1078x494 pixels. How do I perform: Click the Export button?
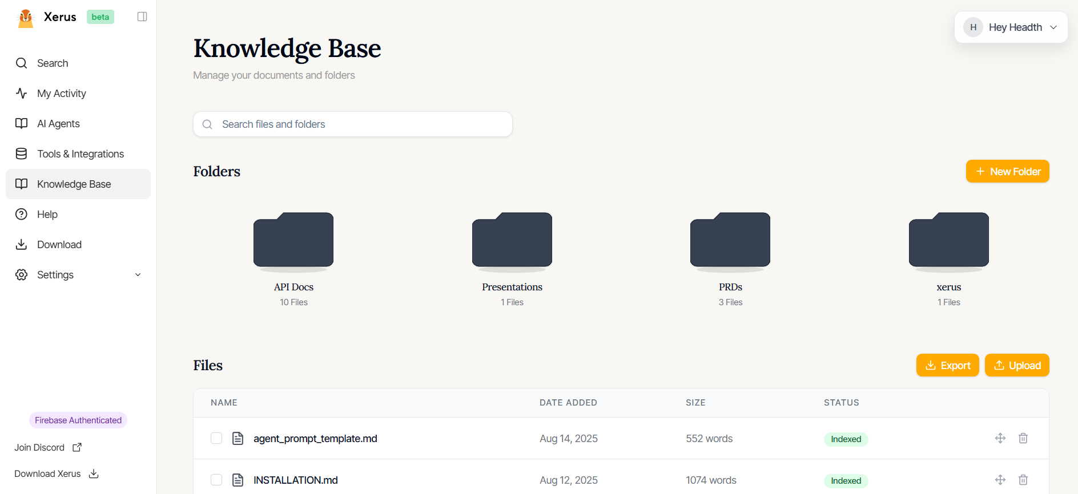click(x=948, y=366)
